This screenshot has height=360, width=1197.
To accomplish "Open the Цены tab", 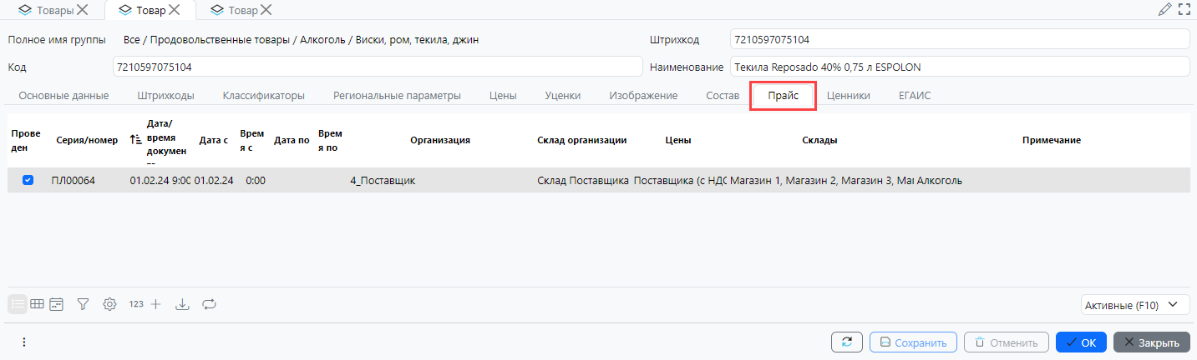I will 503,95.
